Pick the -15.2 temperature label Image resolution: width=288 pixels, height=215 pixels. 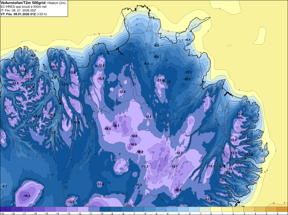[x=26, y=196]
